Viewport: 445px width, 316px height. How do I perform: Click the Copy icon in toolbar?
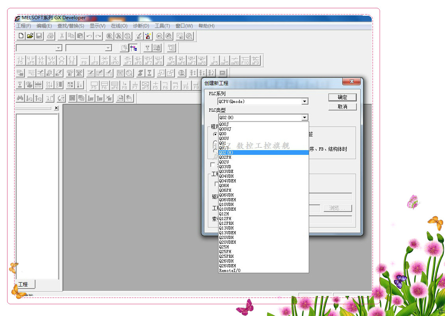[71, 36]
